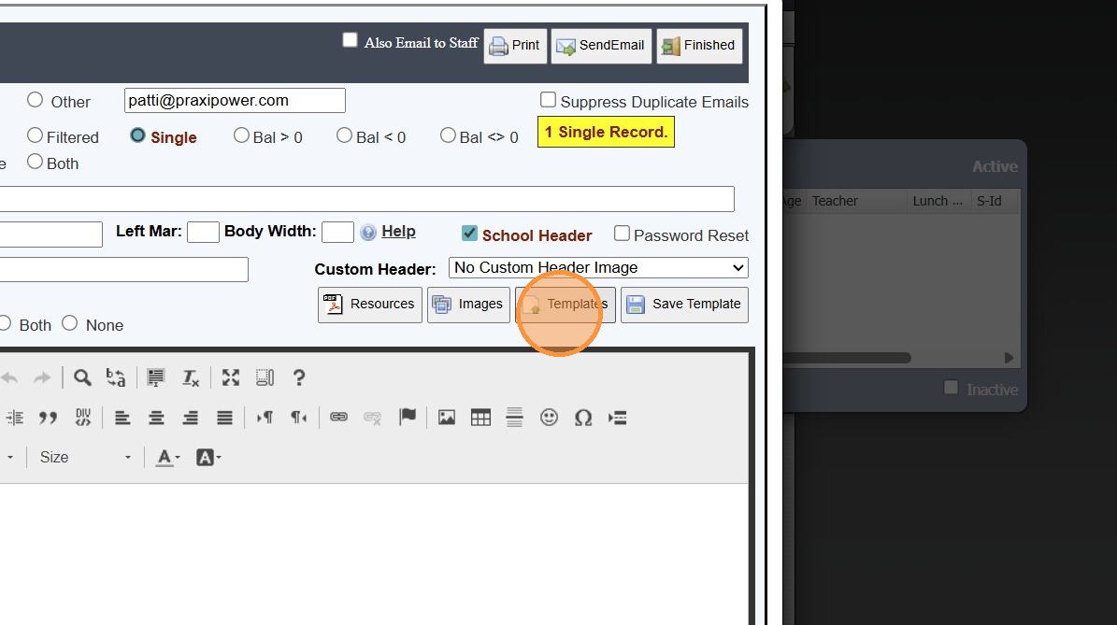Align text right
This screenshot has height=625, width=1117.
coord(190,418)
